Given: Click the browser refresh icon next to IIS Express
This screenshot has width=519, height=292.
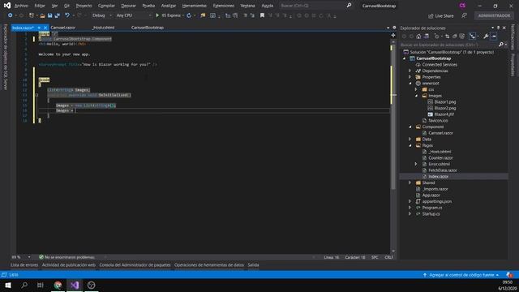Looking at the screenshot, I should click(189, 15).
